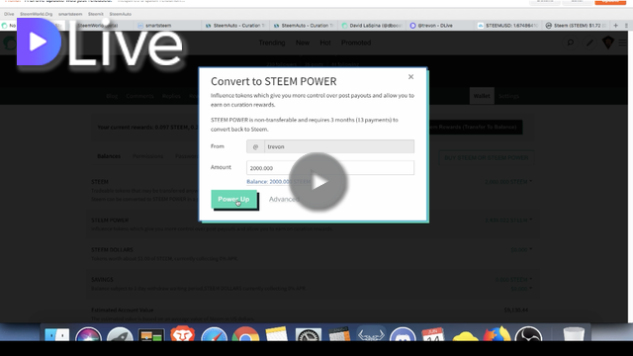This screenshot has width=633, height=356.
Task: Open the Comments tab on profile
Action: 139,96
